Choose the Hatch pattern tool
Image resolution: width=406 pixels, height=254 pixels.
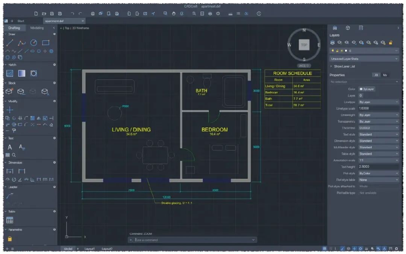click(10, 73)
